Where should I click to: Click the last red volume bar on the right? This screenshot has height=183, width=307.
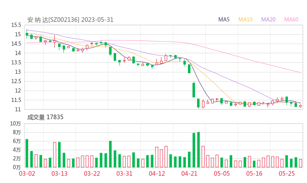(300, 163)
